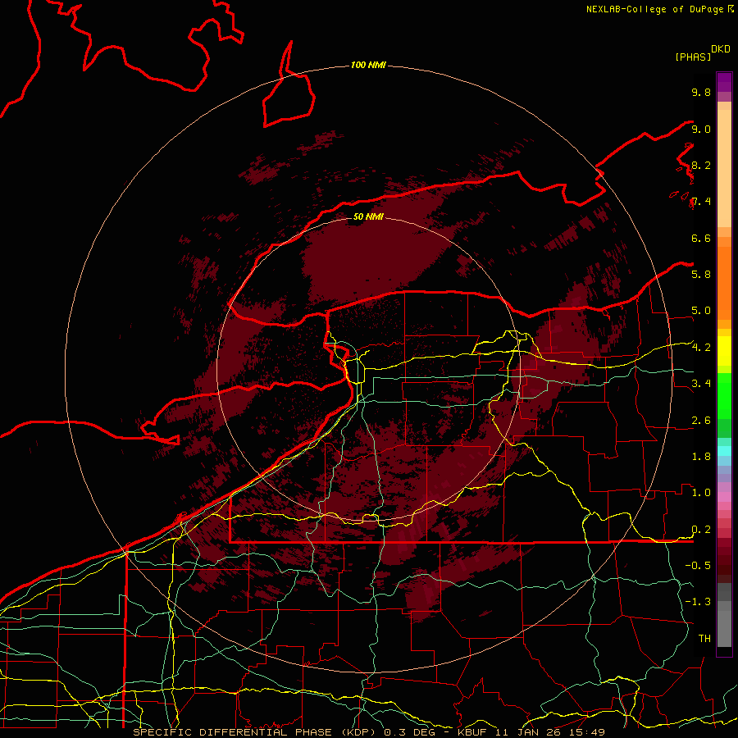The width and height of the screenshot is (738, 738).
Task: Select the 100 NMI range ring label
Action: [368, 65]
